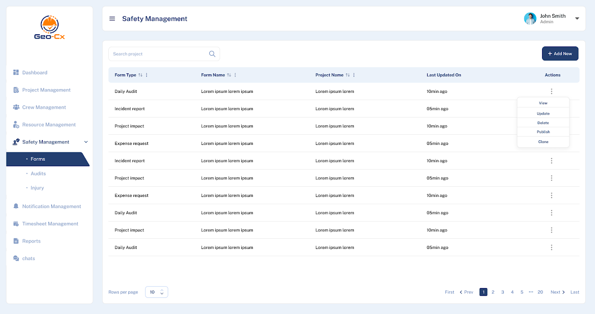The image size is (595, 314).
Task: Open the Notification Management bell icon
Action: 15,206
